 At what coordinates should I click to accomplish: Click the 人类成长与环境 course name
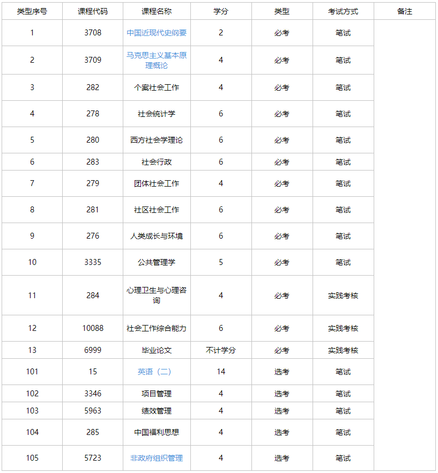pyautogui.click(x=157, y=236)
